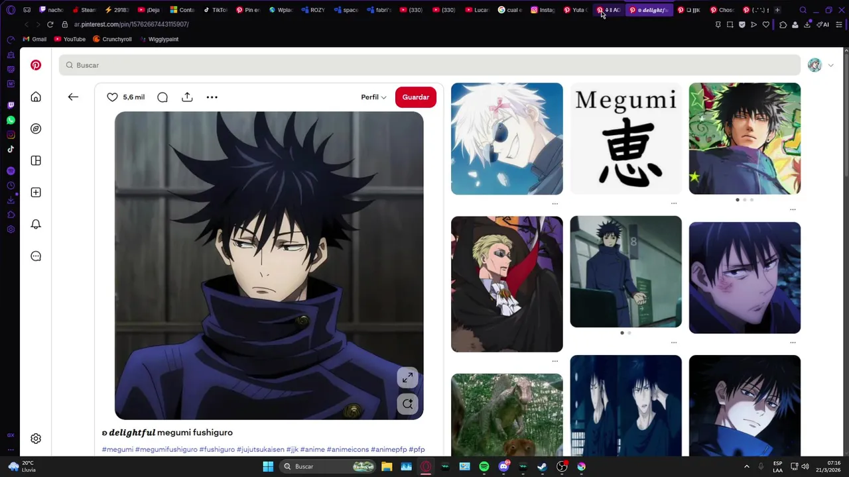
Task: Open options under the bruised Megumi pin
Action: 793,343
